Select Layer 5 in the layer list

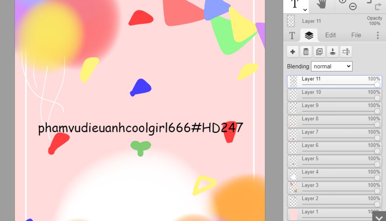pos(335,161)
